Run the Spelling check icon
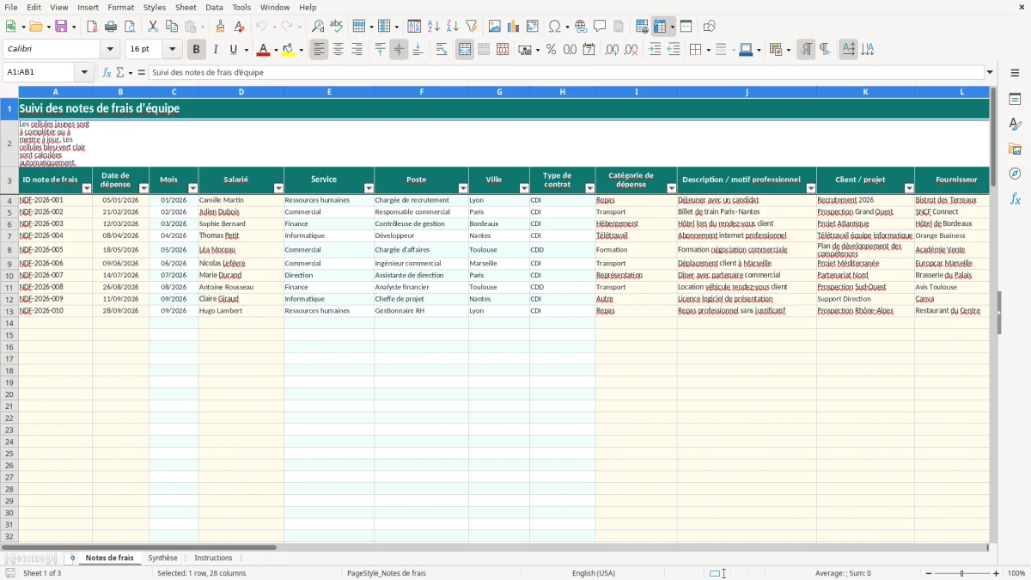1031x580 pixels. (x=337, y=27)
